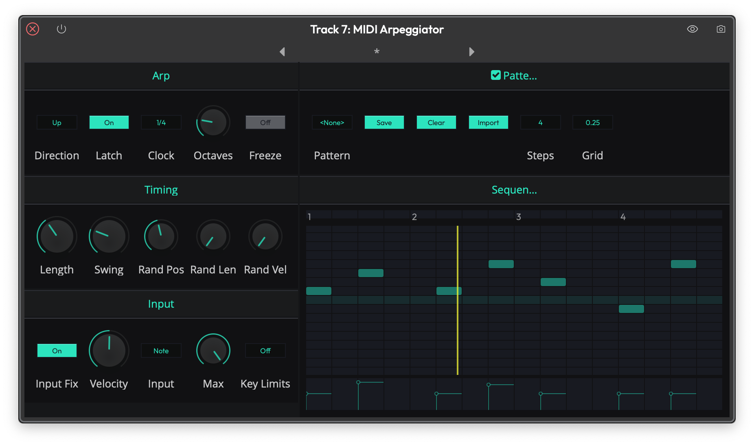Open the Input dropdown set to Note

[161, 350]
